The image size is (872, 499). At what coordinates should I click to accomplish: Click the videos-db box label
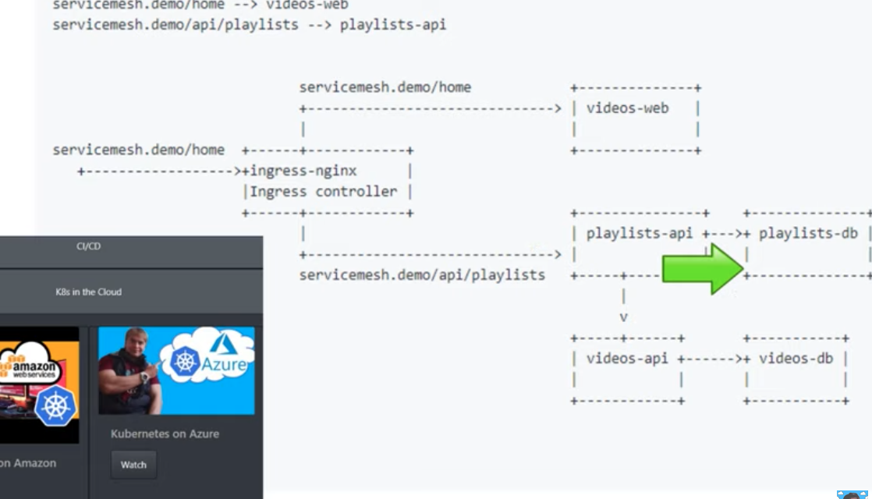coord(796,359)
